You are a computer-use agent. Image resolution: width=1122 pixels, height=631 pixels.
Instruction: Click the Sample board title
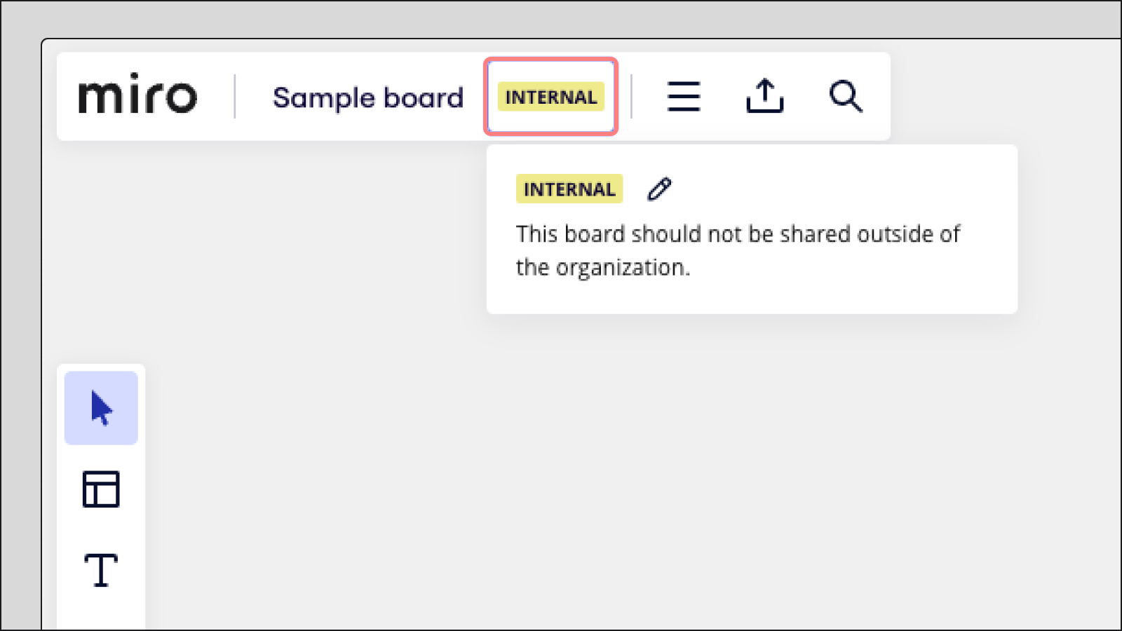[x=368, y=97]
